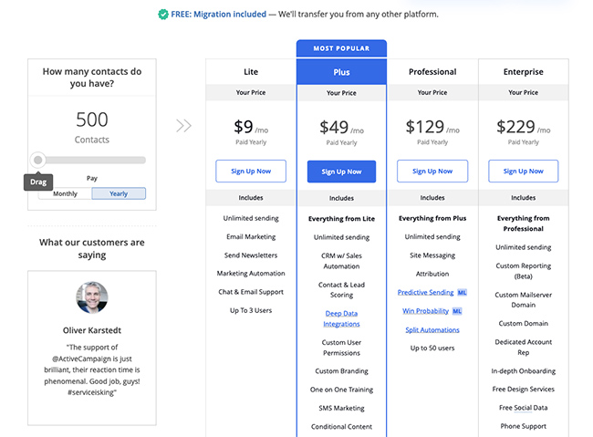Select the Plus plan column header
This screenshot has width=593, height=437.
point(341,72)
